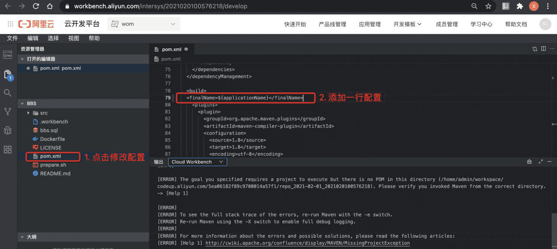Open the MissingProjectException help URL
The image size is (557, 249).
pos(308,243)
